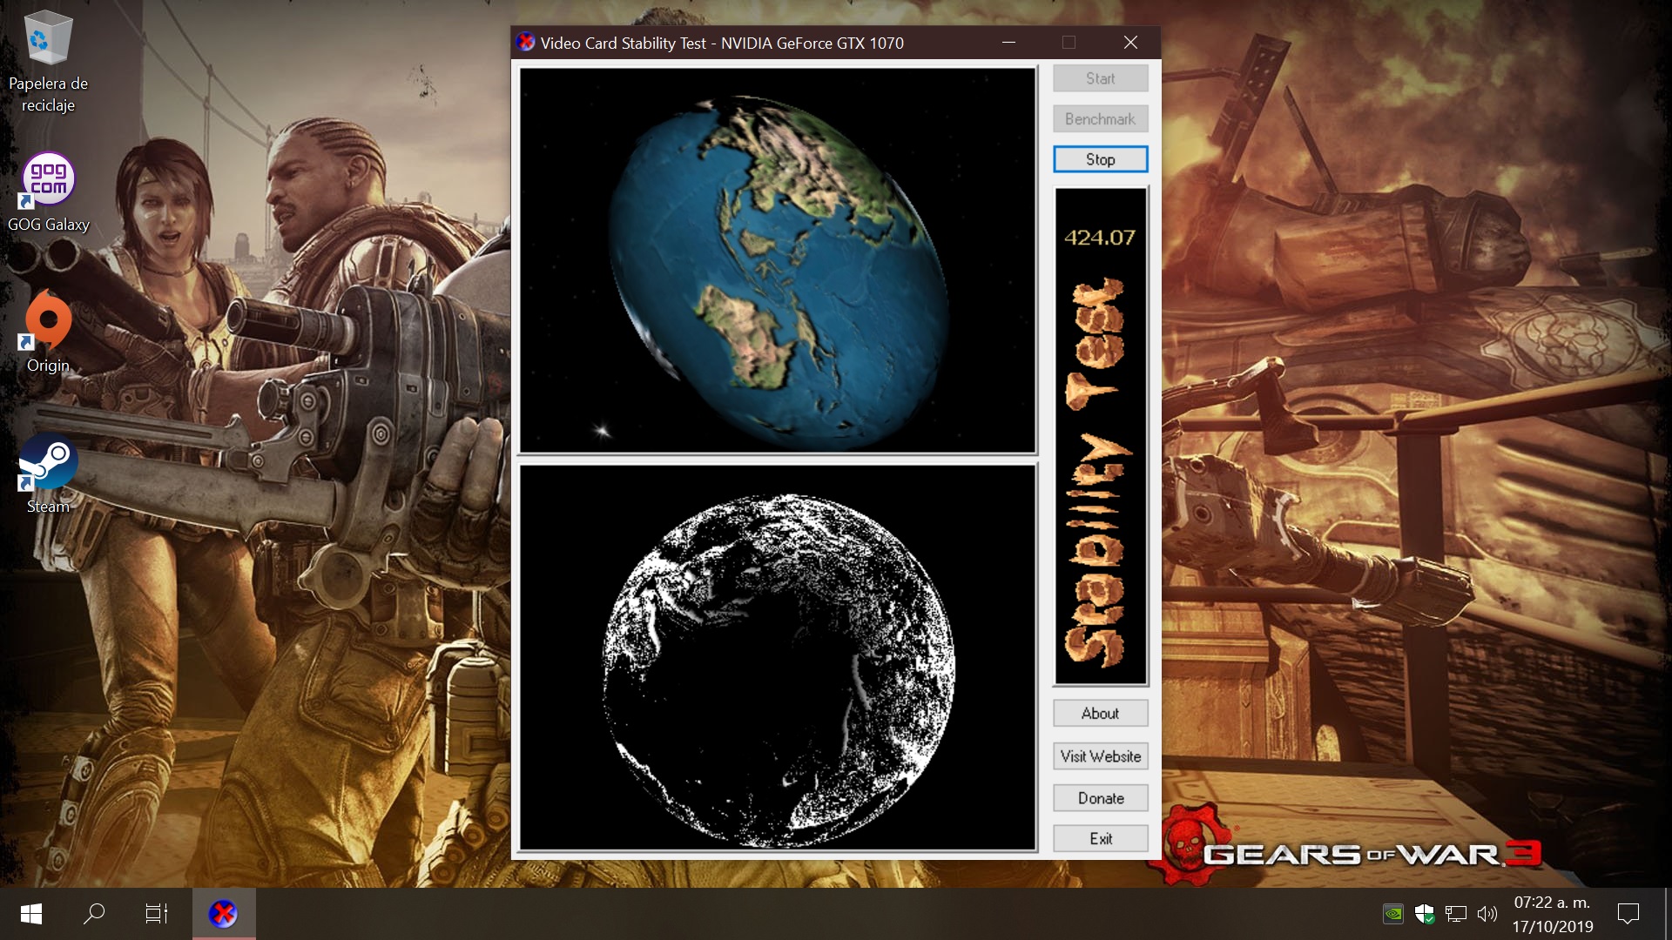The height and width of the screenshot is (940, 1672).
Task: Open Papelera de reciclaje (Recycle Bin)
Action: [50, 39]
